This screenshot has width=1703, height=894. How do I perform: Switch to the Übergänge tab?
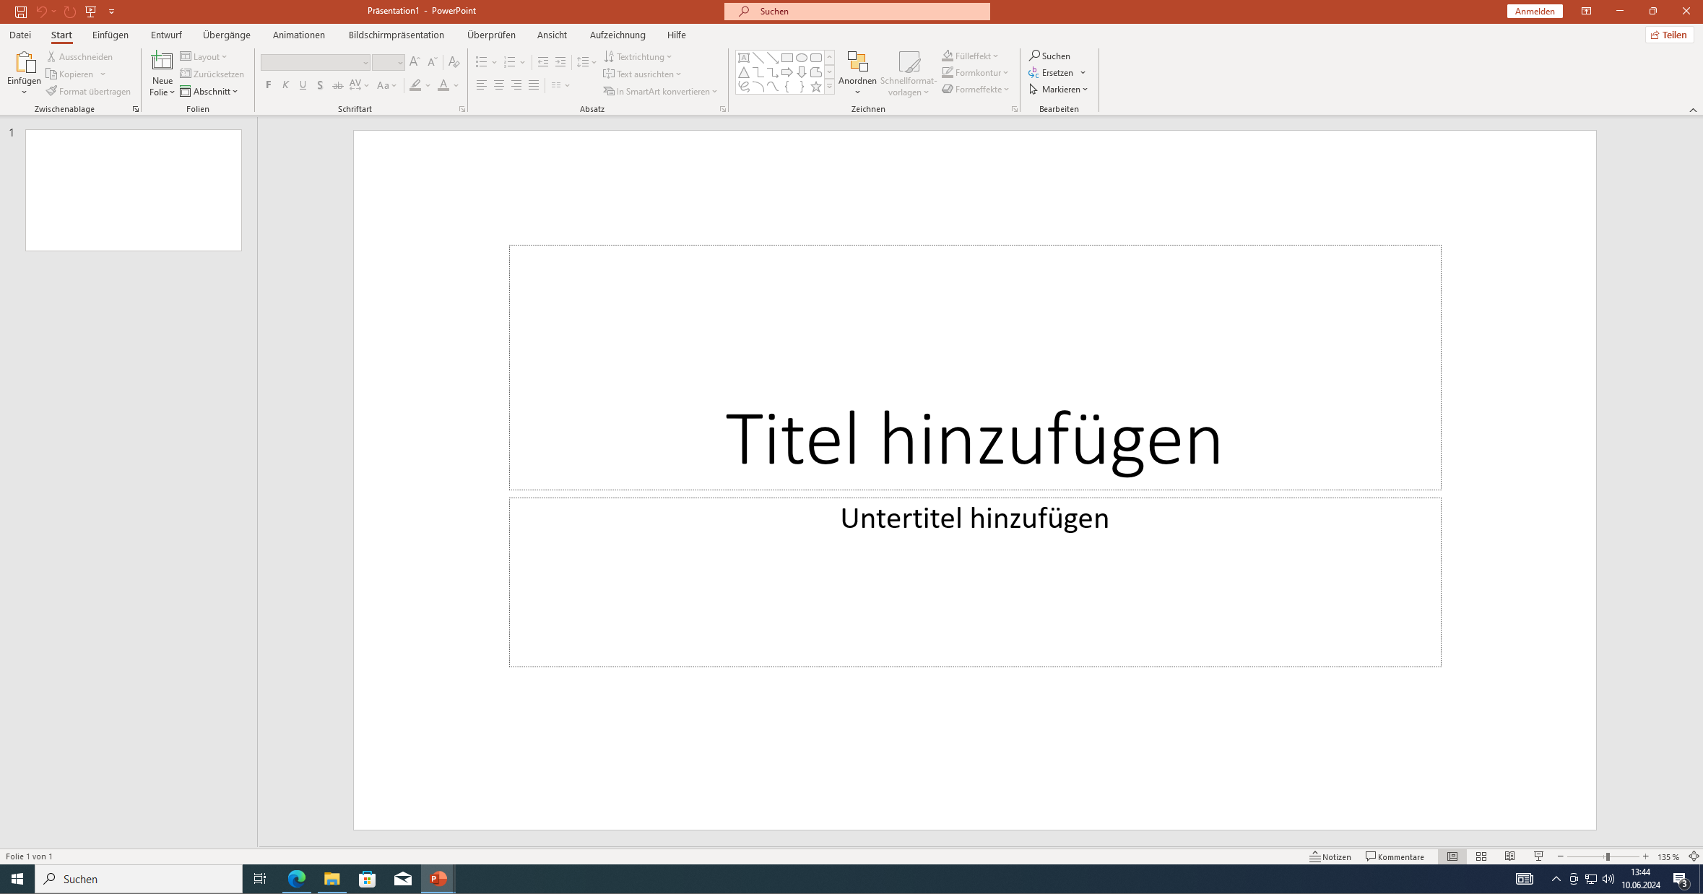227,35
